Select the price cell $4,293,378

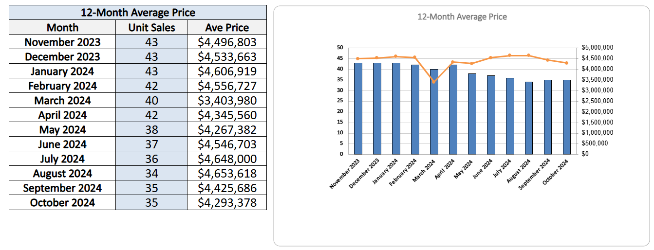227,202
